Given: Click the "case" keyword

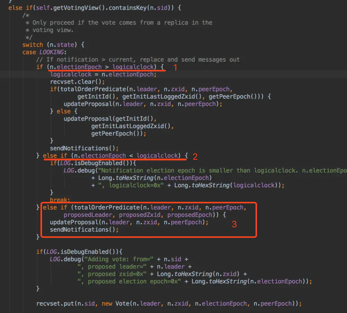Looking at the screenshot, I should (x=29, y=52).
